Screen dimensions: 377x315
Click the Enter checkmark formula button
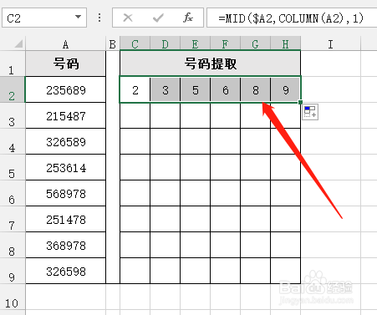coord(158,18)
